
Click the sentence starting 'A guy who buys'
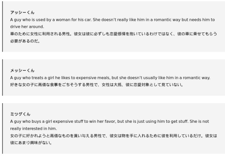tap(110, 121)
